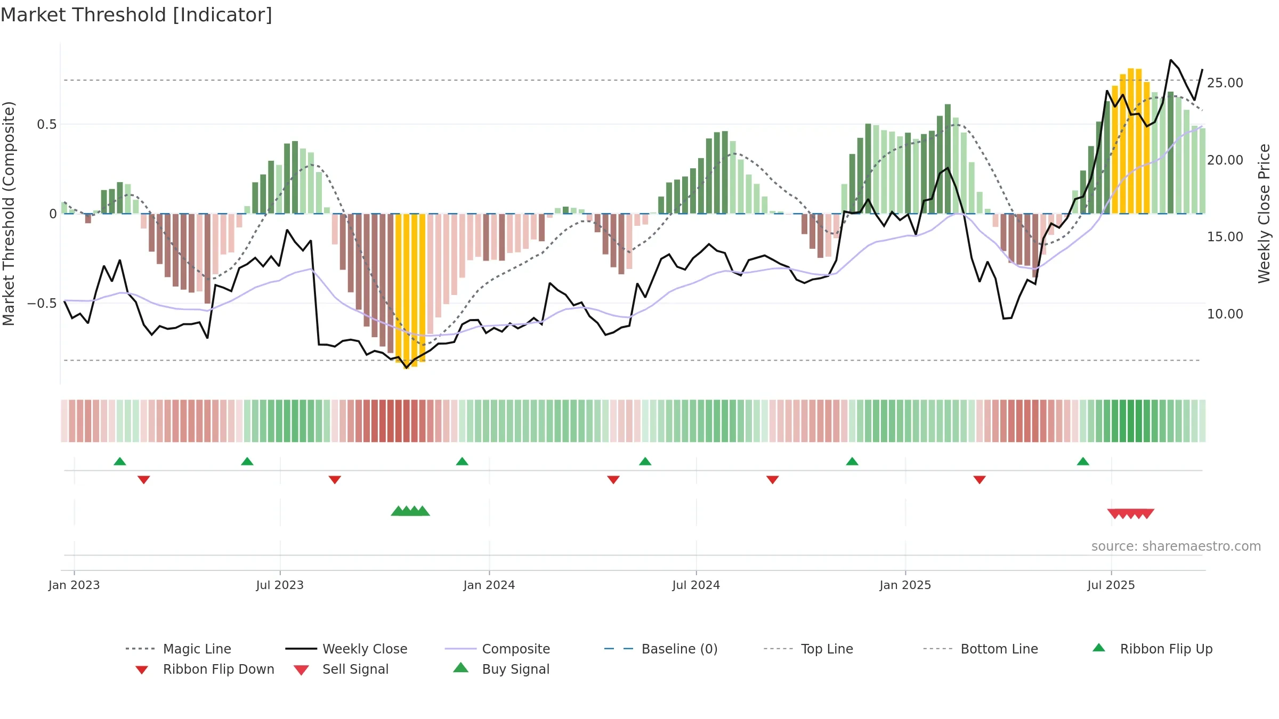Click the Weekly Close Price axis title
This screenshot has height=719, width=1279.
[1264, 213]
